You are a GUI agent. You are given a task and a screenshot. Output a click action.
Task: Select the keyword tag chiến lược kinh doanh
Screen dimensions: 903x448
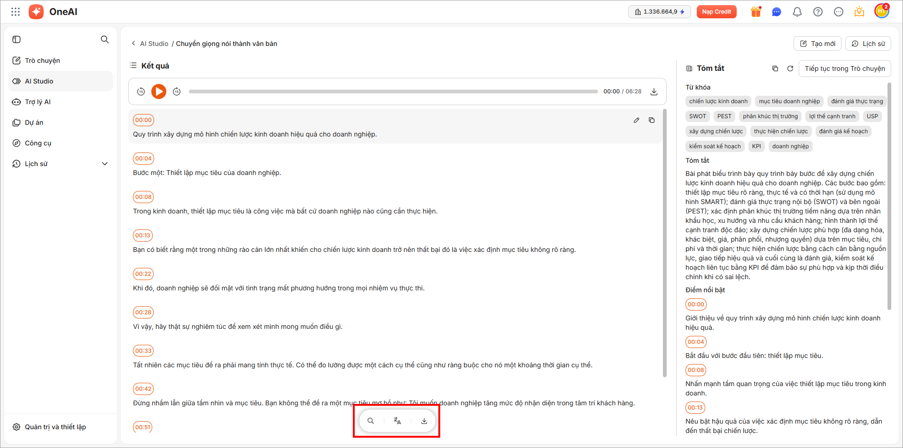(x=718, y=101)
